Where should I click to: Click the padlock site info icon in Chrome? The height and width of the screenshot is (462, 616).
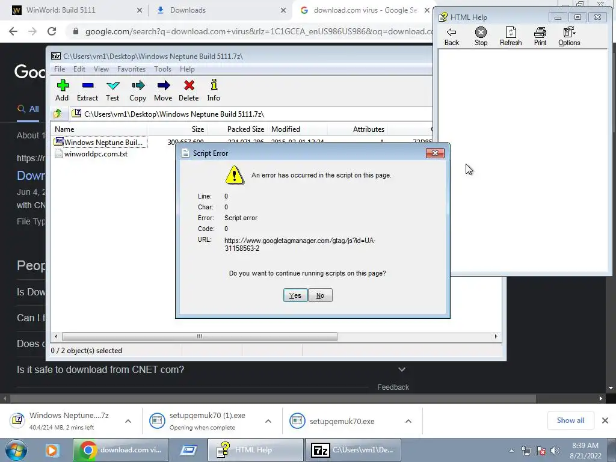click(76, 31)
